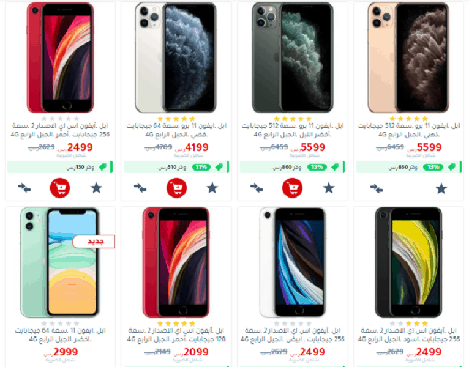
Task: Add midnight green iPhone 11 Pro to cart
Action: coord(292,188)
